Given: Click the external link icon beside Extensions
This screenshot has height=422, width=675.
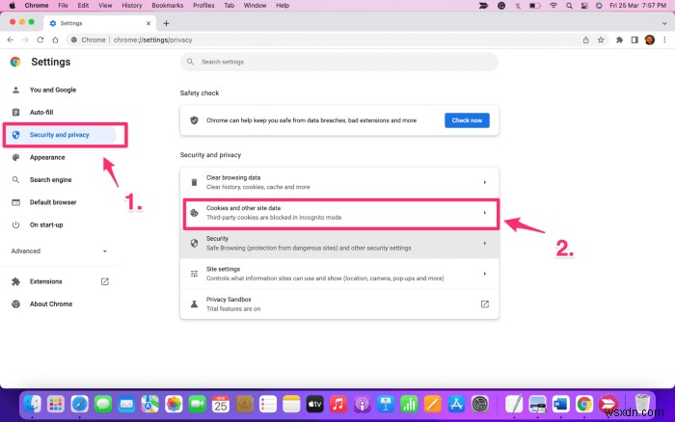Looking at the screenshot, I should point(104,281).
